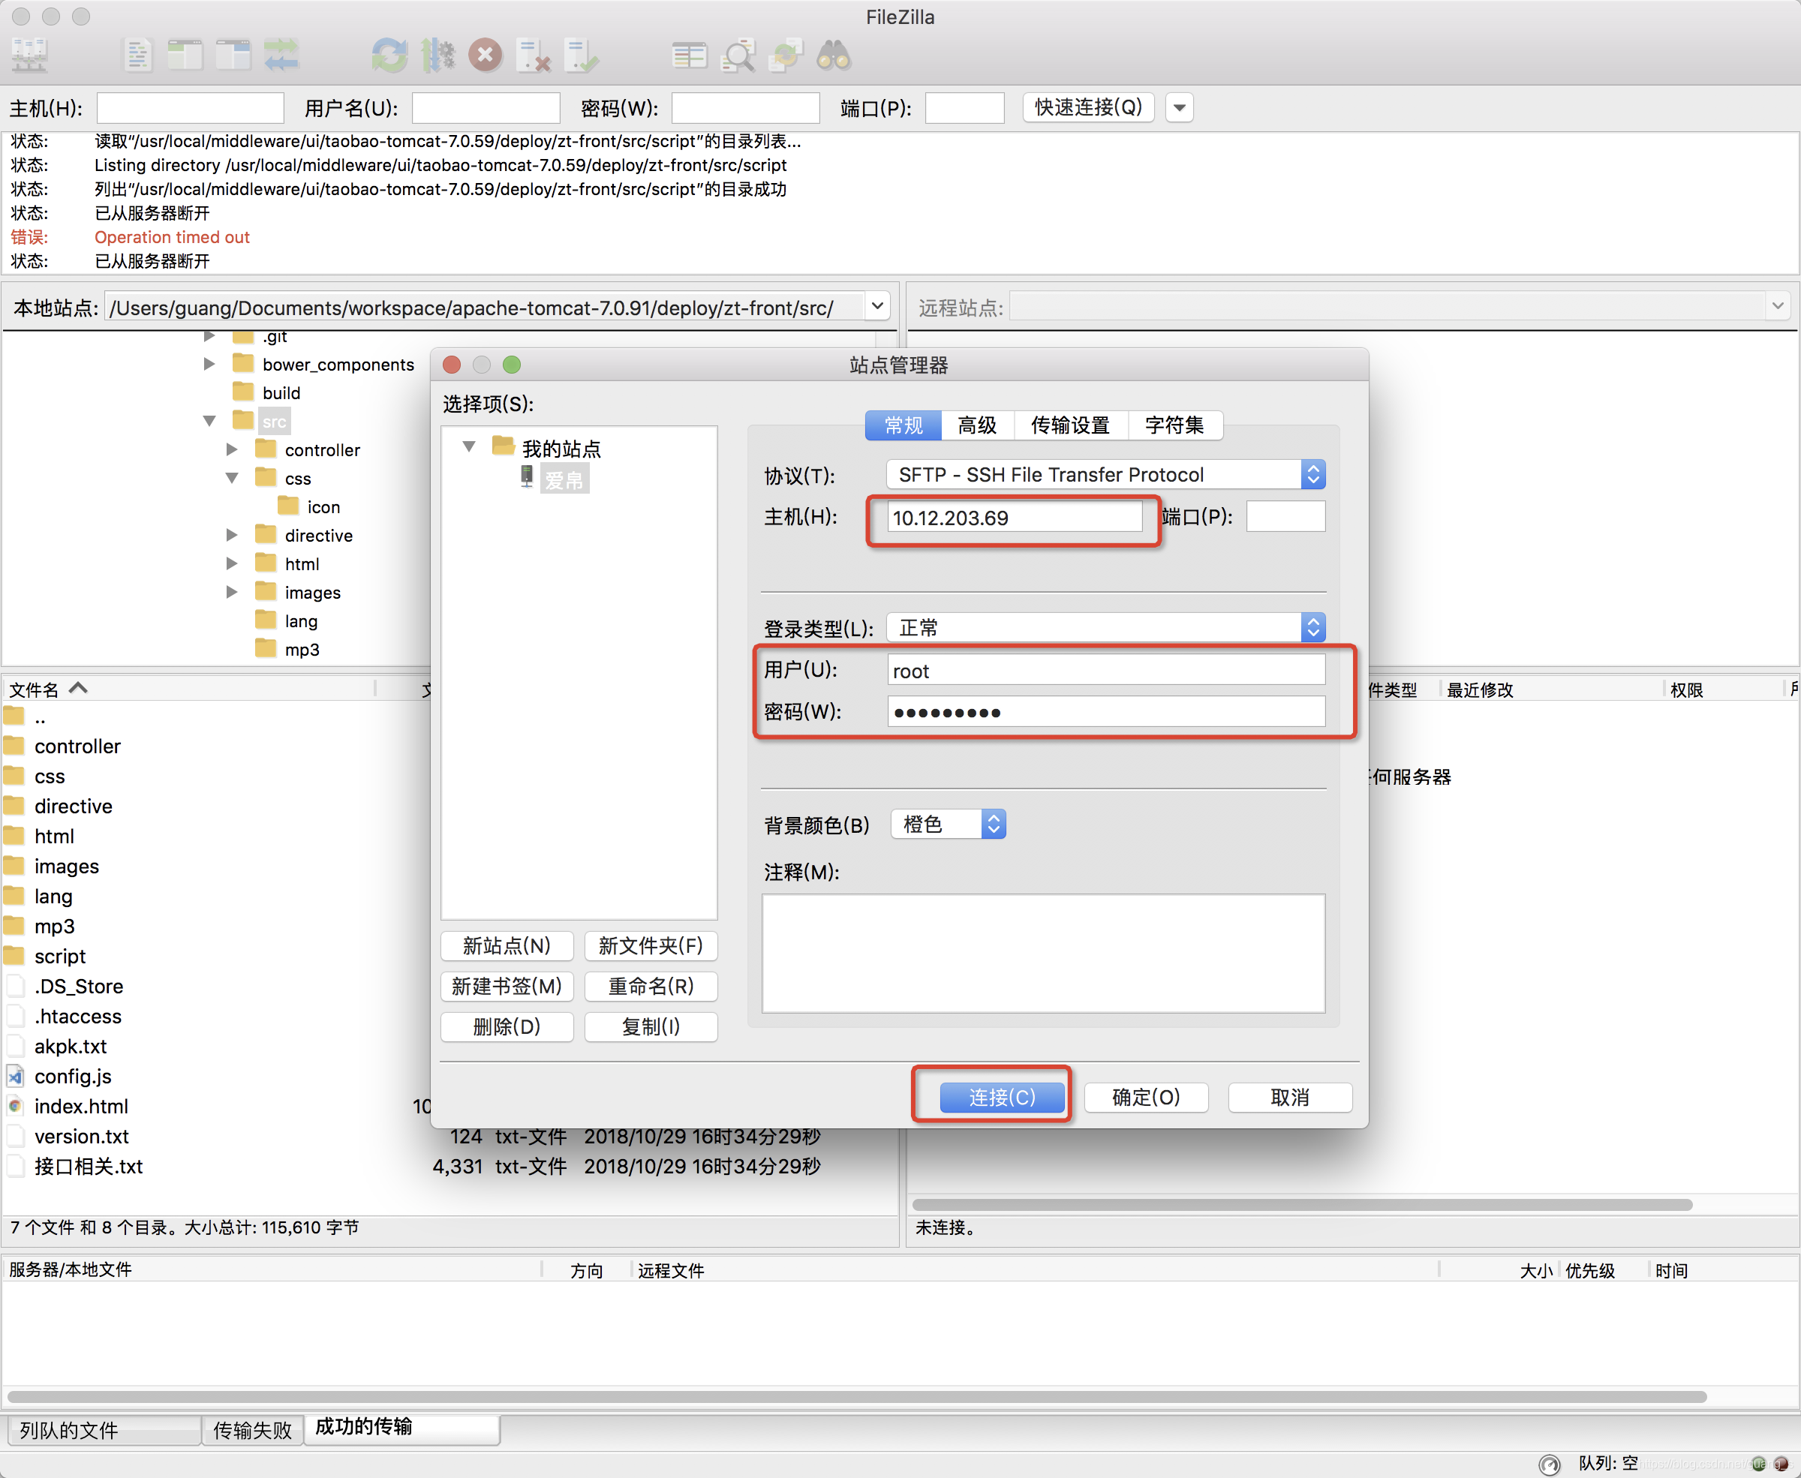This screenshot has height=1478, width=1801.
Task: Toggle remote directory tree display icon
Action: point(233,56)
